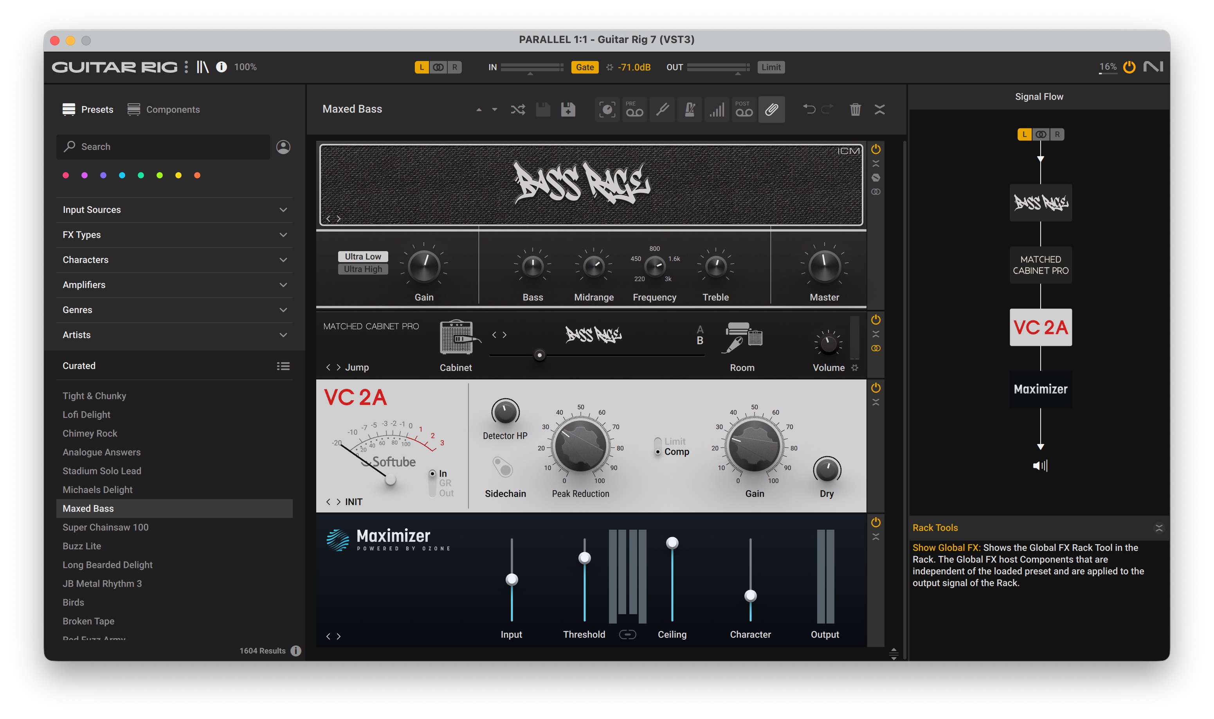The image size is (1214, 719).
Task: Click the pink color tag filter
Action: pyautogui.click(x=66, y=175)
